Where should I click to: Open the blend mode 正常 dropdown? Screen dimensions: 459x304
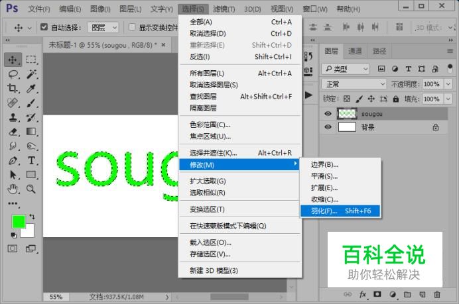click(354, 84)
